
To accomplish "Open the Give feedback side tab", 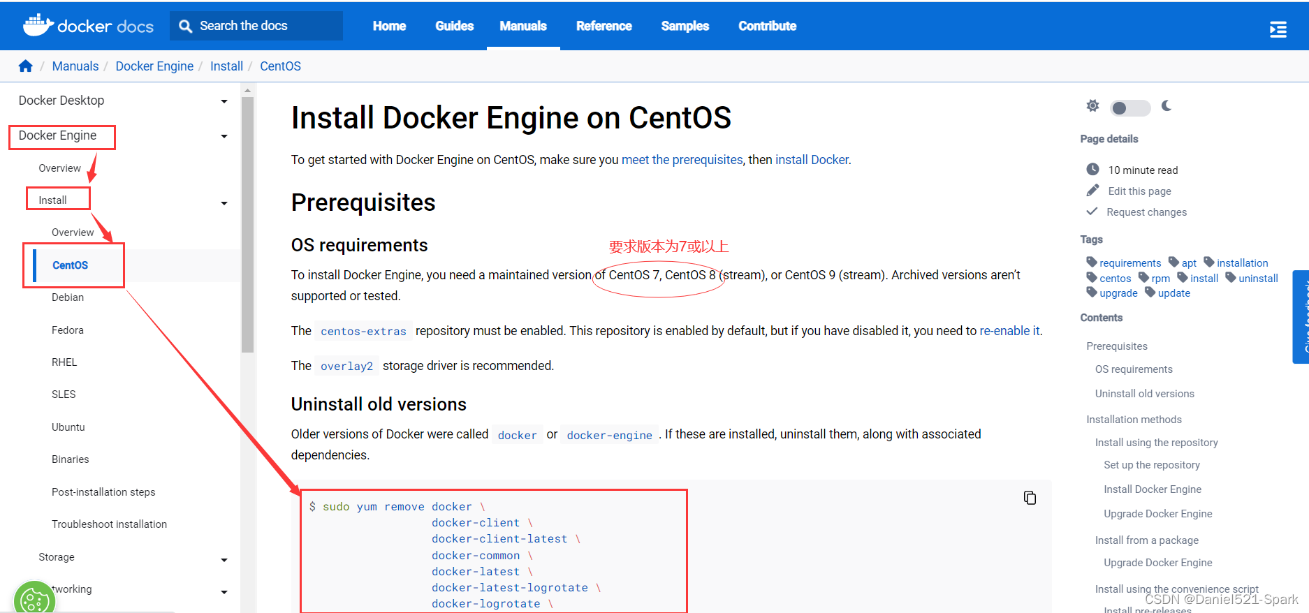I will pyautogui.click(x=1301, y=316).
